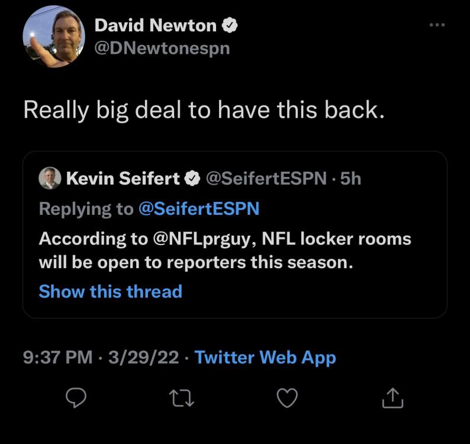
Task: Click Kevin Seifert's small avatar
Action: point(50,178)
